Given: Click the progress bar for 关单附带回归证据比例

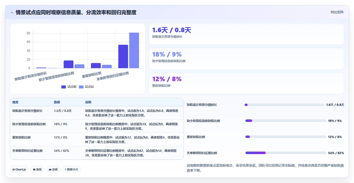Looking at the screenshot, I should (x=286, y=153).
